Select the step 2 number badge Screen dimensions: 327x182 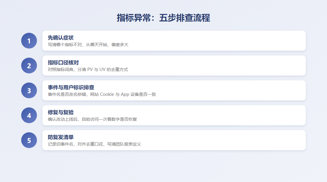pos(29,66)
